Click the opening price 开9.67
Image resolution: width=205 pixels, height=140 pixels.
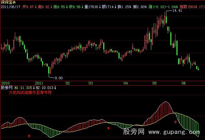28,7
